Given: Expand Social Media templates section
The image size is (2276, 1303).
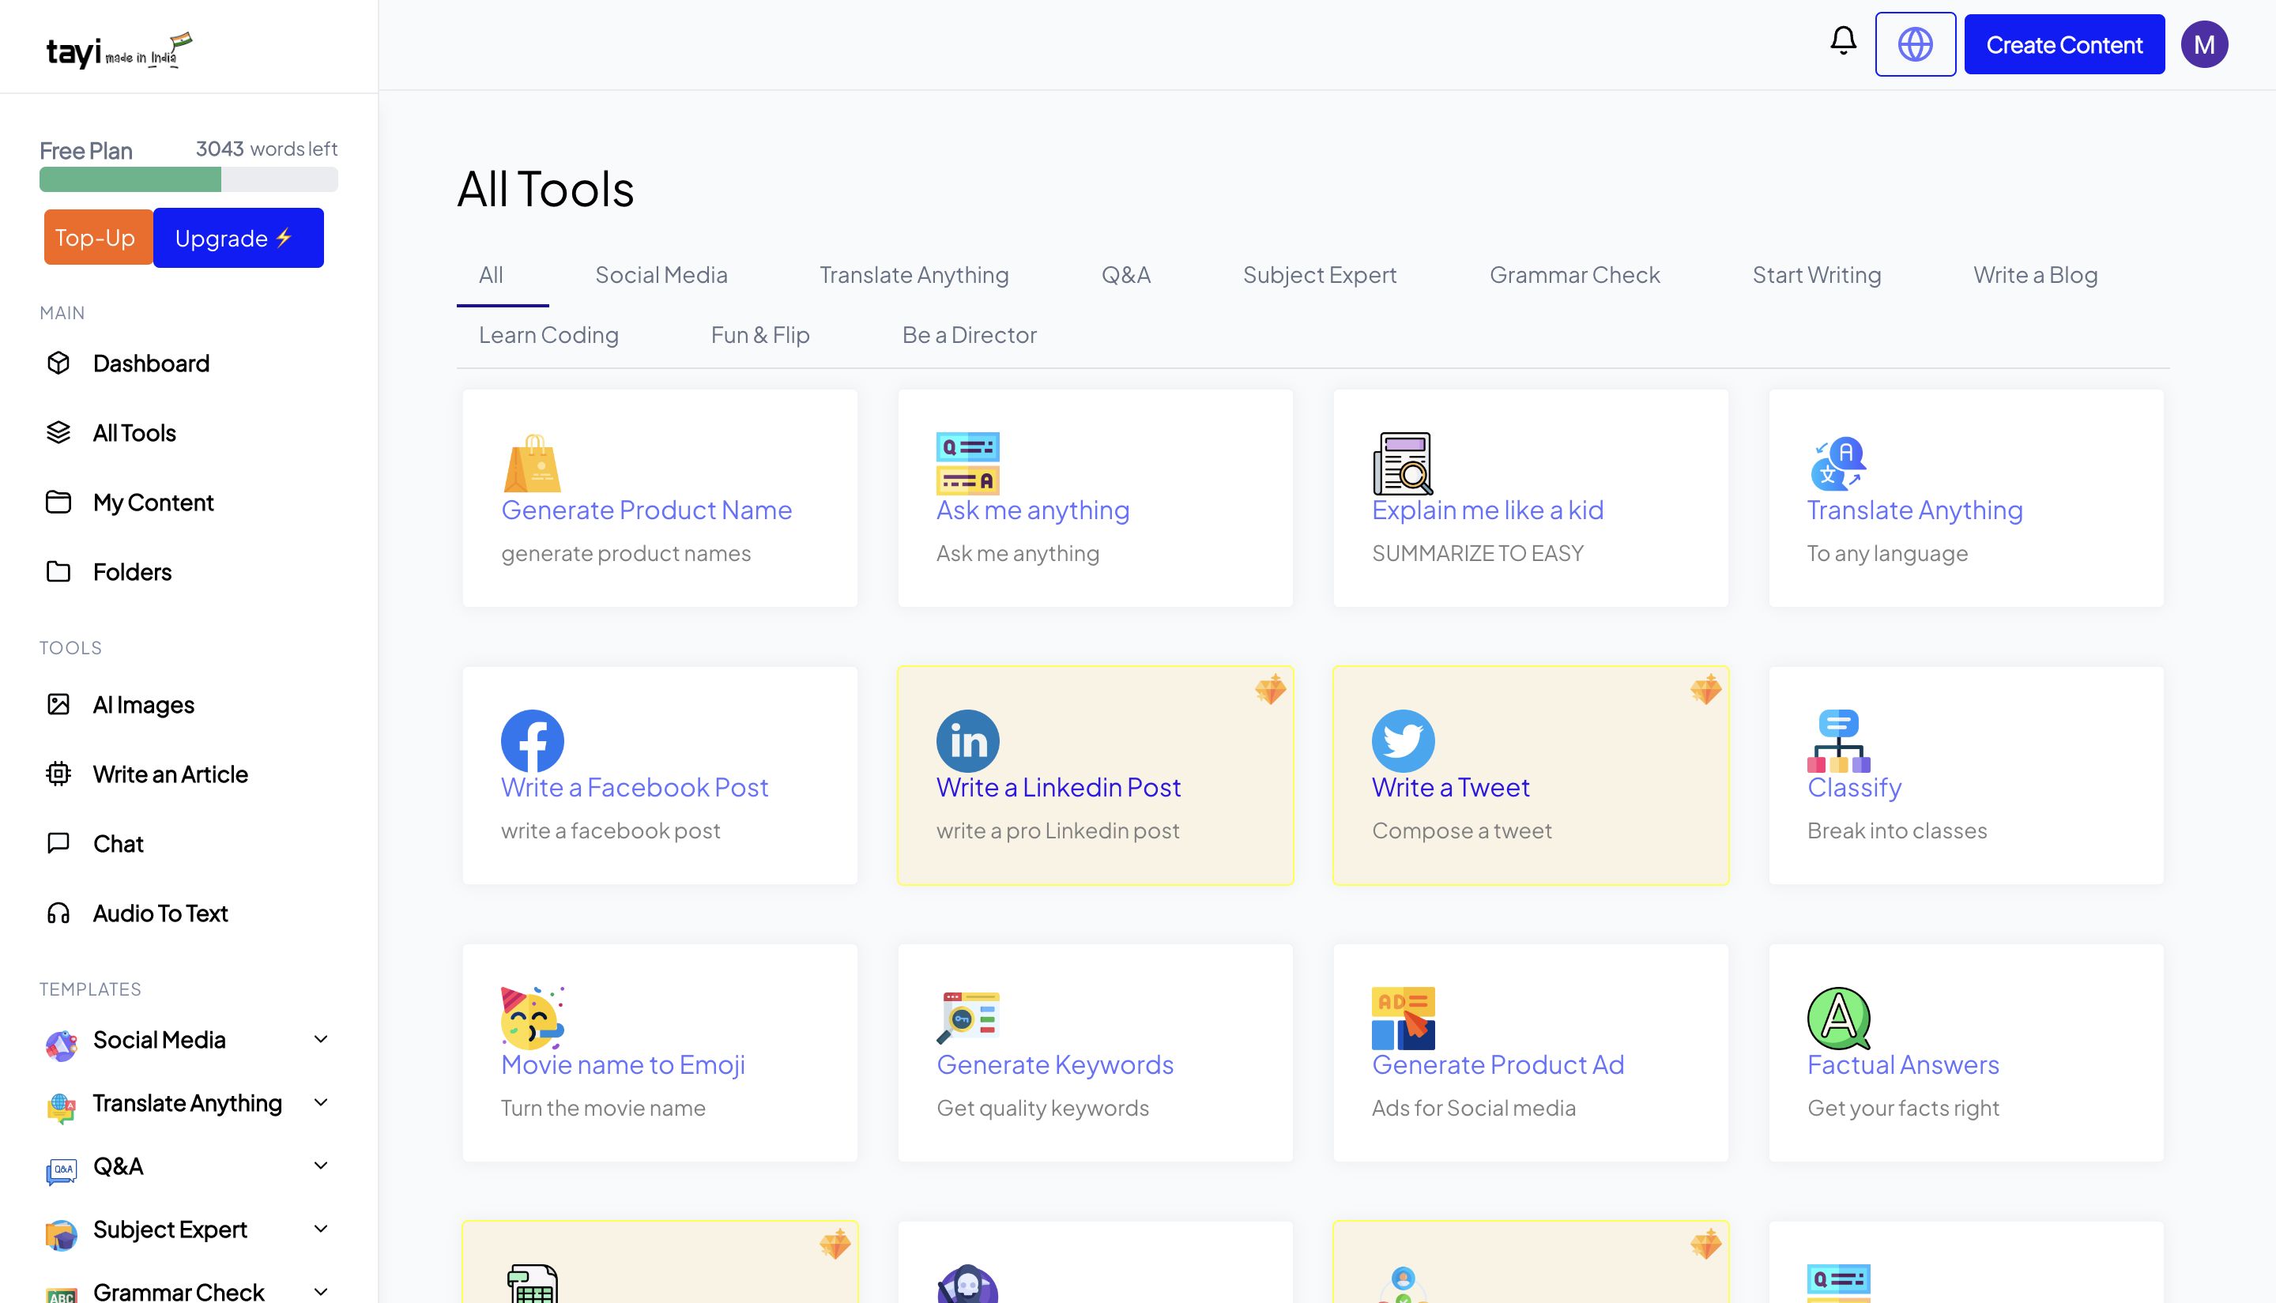Looking at the screenshot, I should click(320, 1039).
